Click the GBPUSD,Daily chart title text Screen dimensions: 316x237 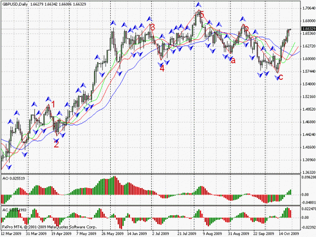[x=15, y=4]
